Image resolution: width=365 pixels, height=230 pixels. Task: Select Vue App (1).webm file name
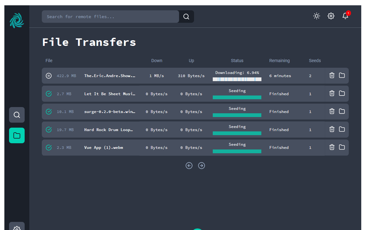pos(104,148)
